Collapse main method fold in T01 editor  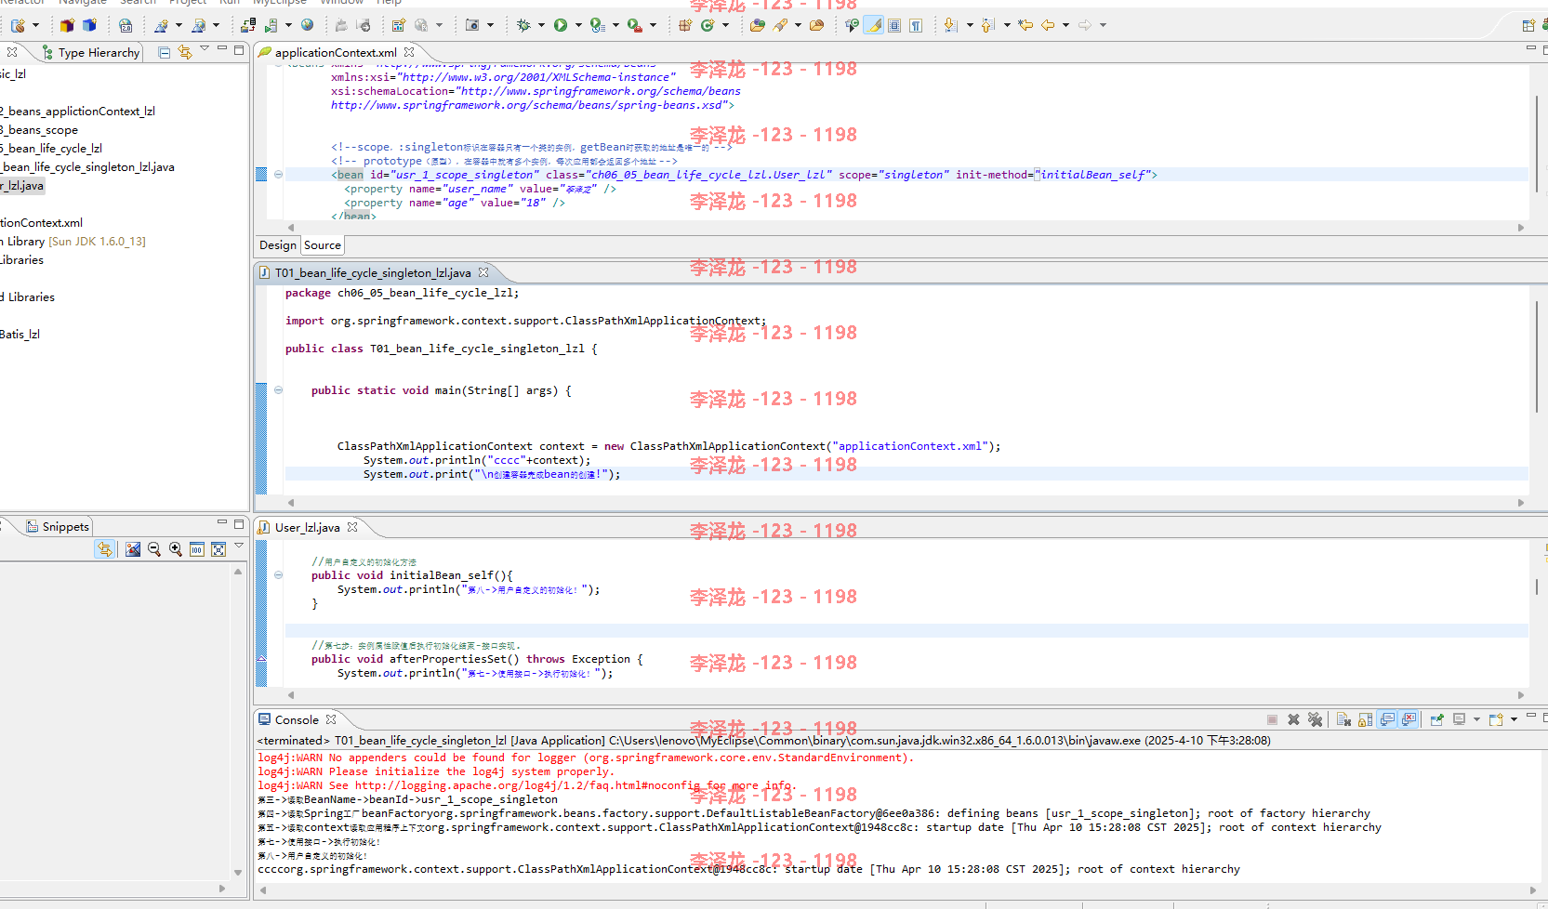tap(278, 390)
